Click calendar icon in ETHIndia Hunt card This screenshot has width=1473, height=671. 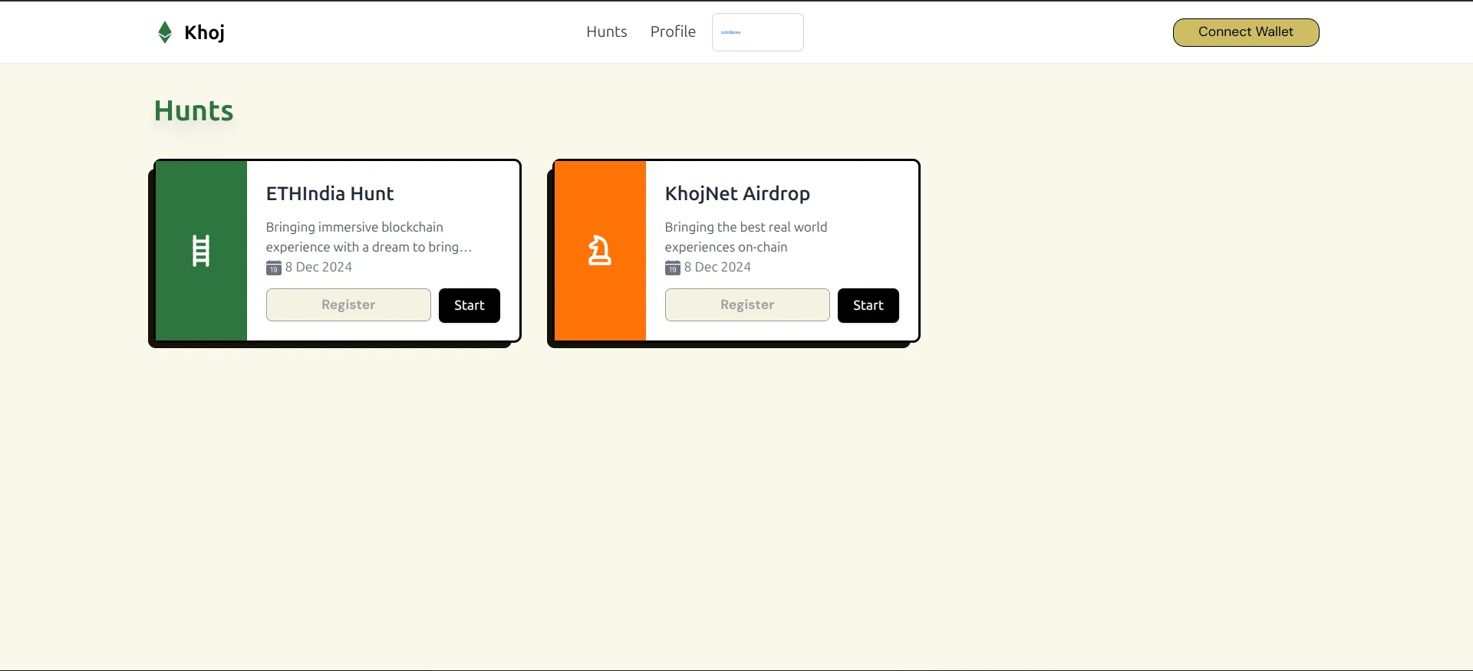coord(273,268)
